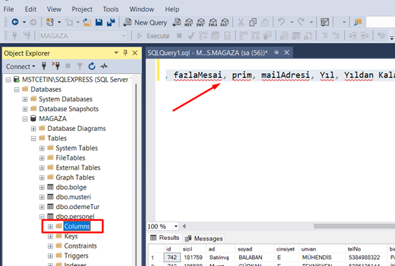Select the dbo.odemeTur table
Image resolution: width=395 pixels, height=266 pixels.
77,207
